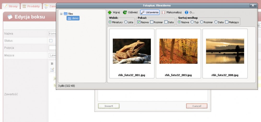Click file name rhh_foto32_003.jpg
Image resolution: width=261 pixels, height=122 pixels.
click(x=178, y=75)
